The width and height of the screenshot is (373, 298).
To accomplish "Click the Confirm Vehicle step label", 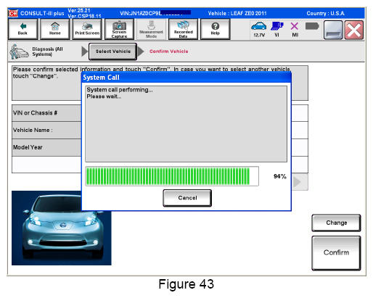I will [x=169, y=51].
